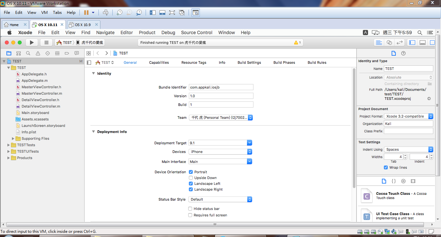
Task: Run the TEST scheme with Play button
Action: click(32, 43)
